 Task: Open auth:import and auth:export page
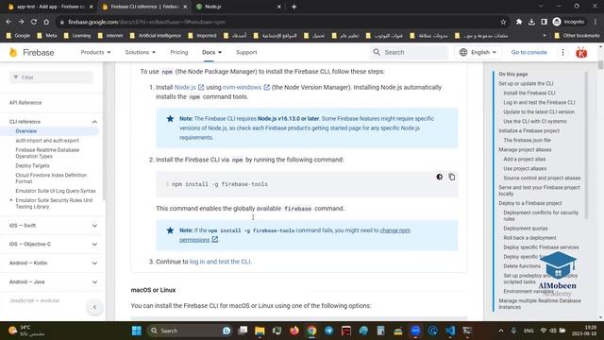47,141
